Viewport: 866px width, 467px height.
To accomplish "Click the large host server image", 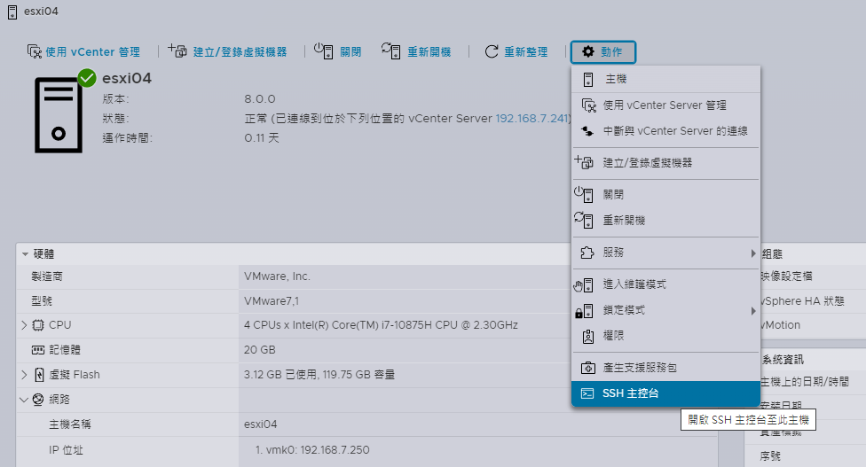I will [59, 114].
